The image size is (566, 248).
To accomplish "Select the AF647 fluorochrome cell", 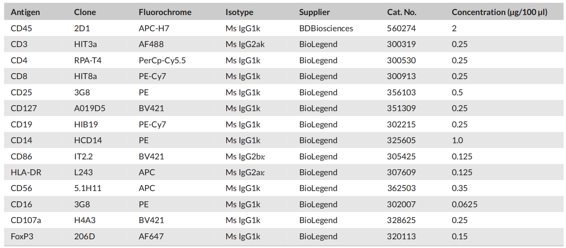I will pyautogui.click(x=151, y=237).
